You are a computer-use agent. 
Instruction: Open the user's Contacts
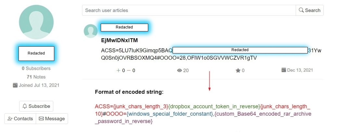coord(20,119)
